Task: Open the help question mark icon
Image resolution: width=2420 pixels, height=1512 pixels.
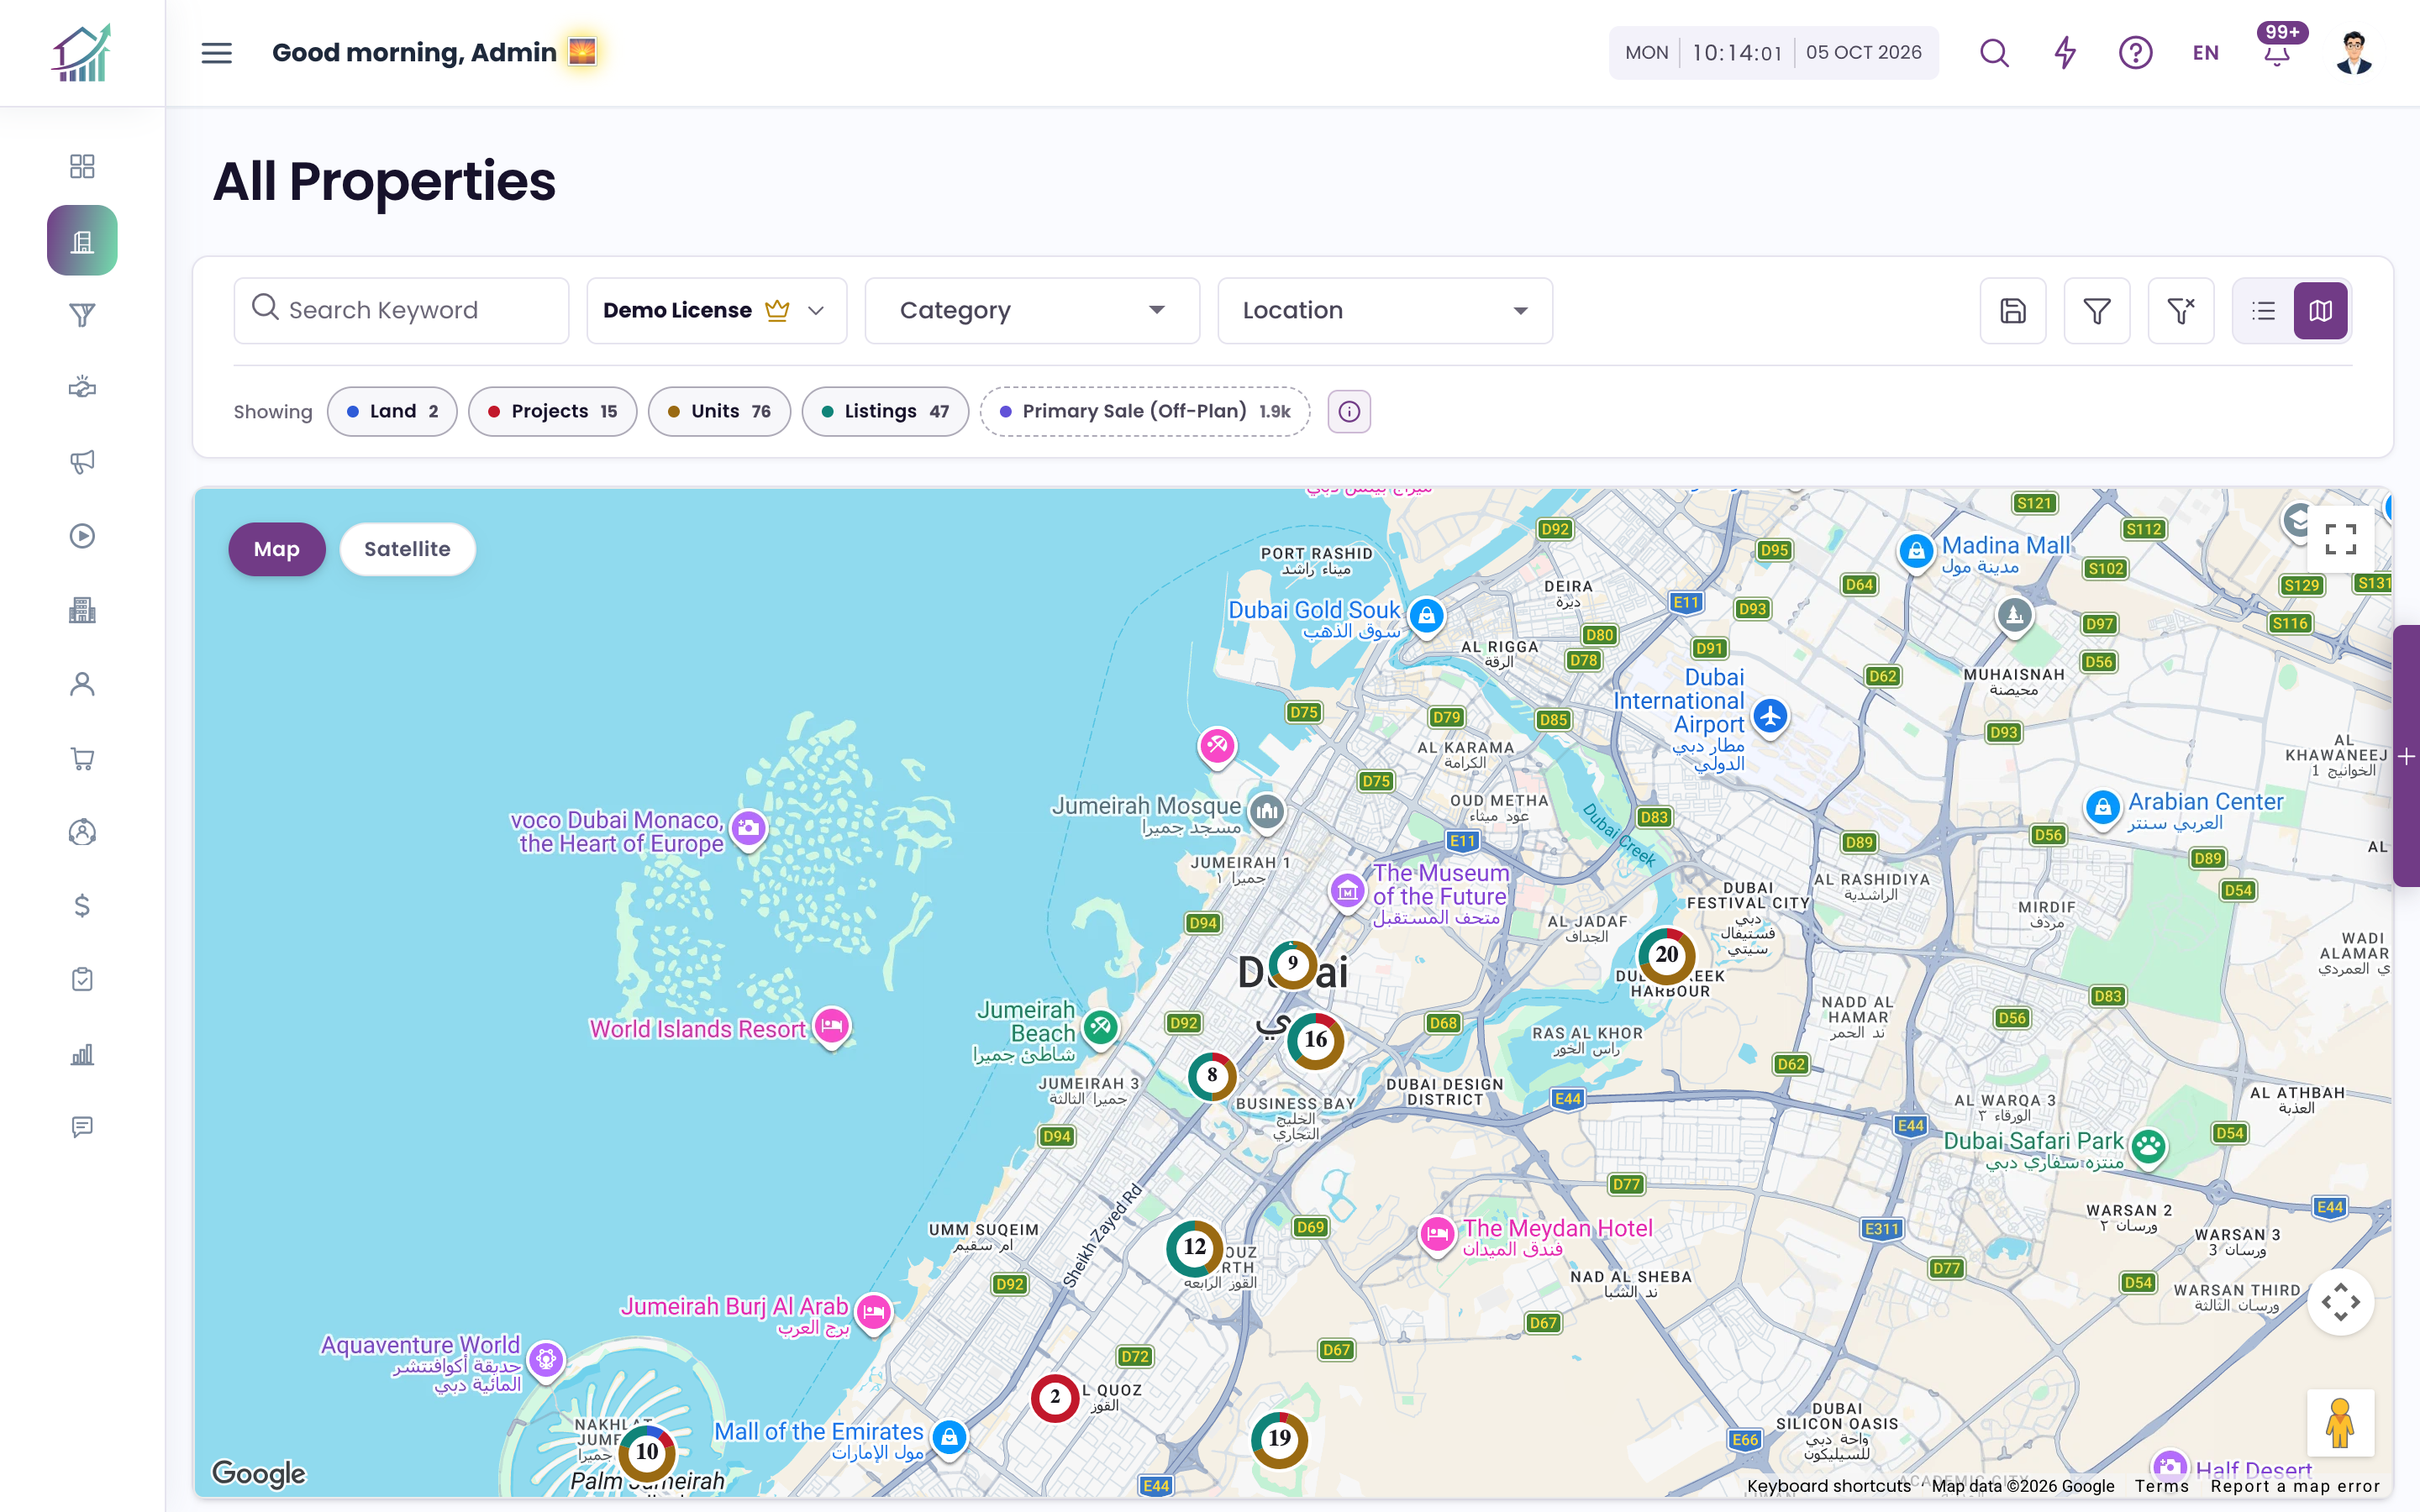Action: click(x=2135, y=53)
